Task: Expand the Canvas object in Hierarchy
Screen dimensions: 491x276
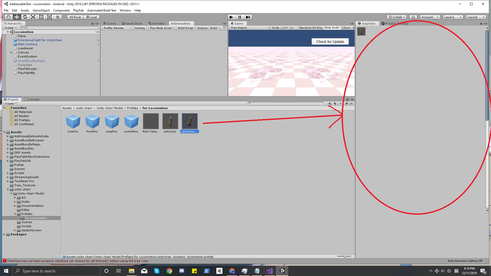Action: click(x=12, y=52)
